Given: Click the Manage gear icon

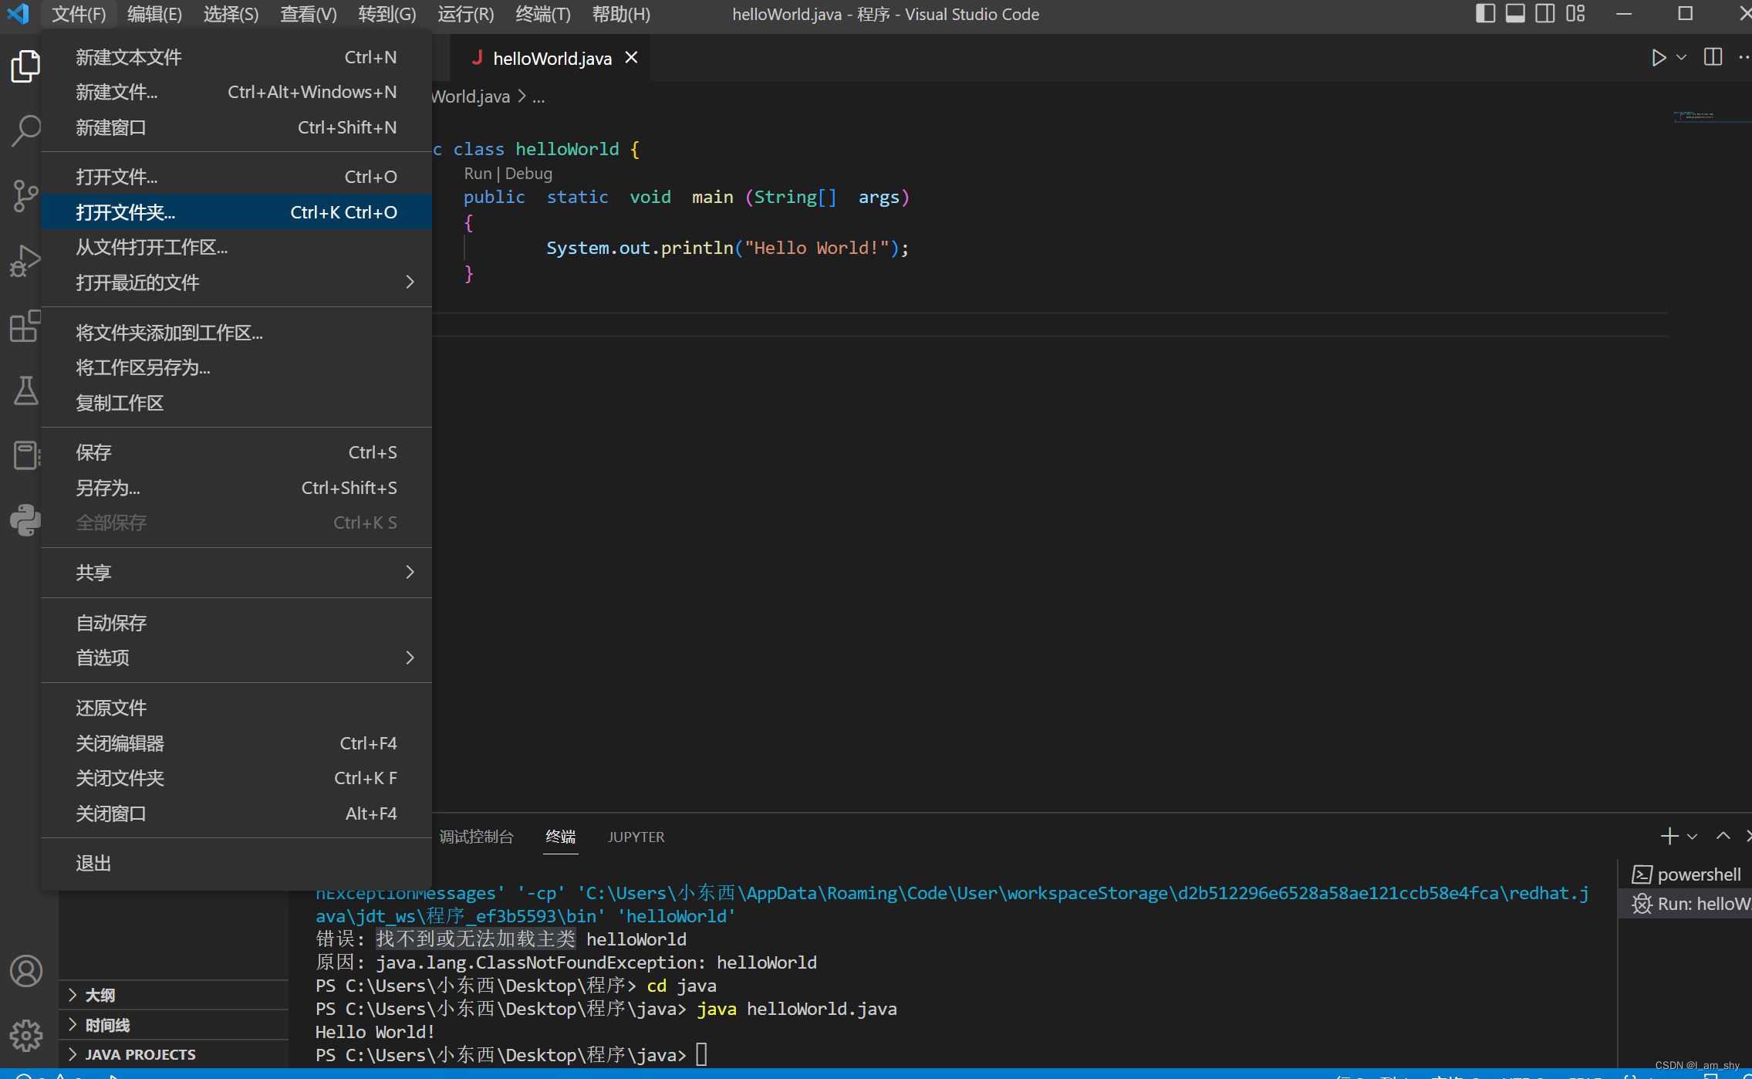Looking at the screenshot, I should (x=25, y=1035).
